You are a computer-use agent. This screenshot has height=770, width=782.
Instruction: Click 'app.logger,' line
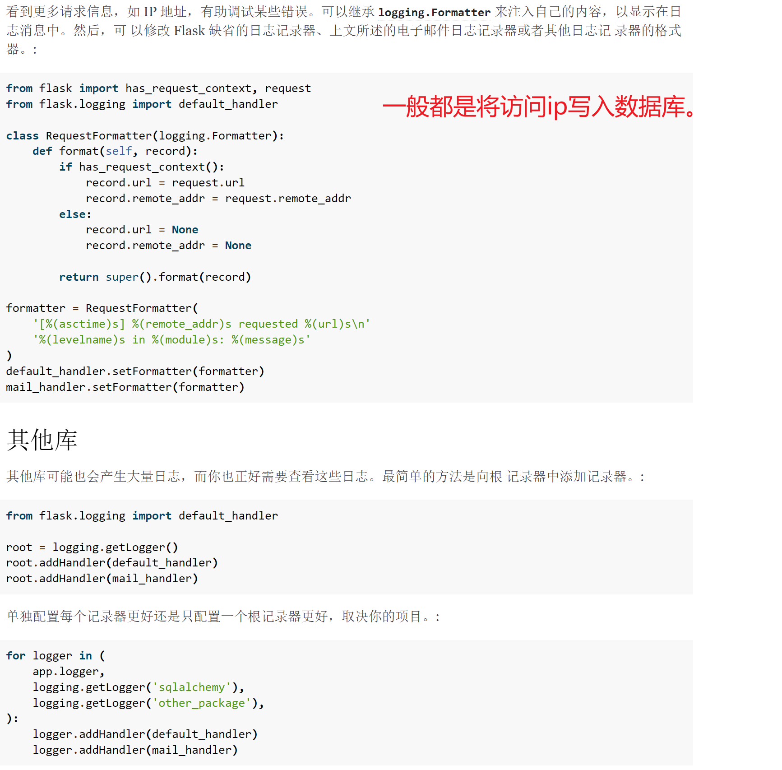pos(69,672)
